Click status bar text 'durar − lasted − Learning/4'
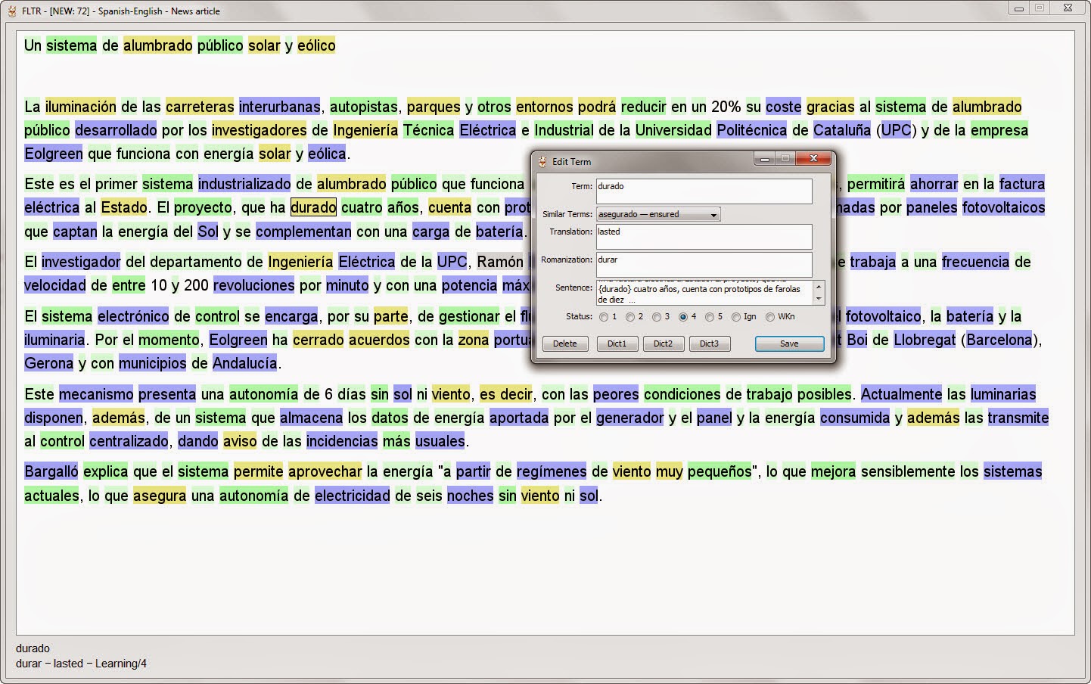Viewport: 1091px width, 684px height. (82, 664)
